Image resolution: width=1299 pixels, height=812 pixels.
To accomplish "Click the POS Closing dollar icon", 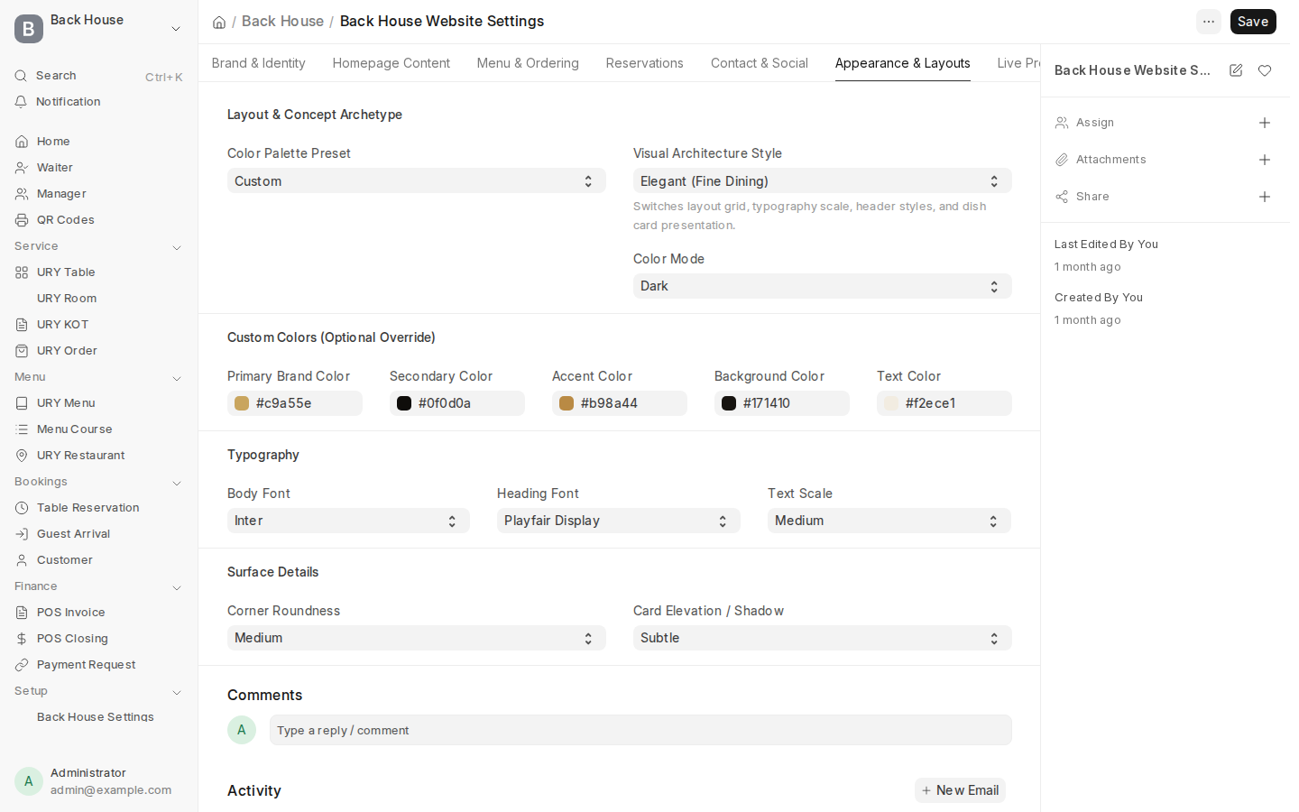I will 22,639.
